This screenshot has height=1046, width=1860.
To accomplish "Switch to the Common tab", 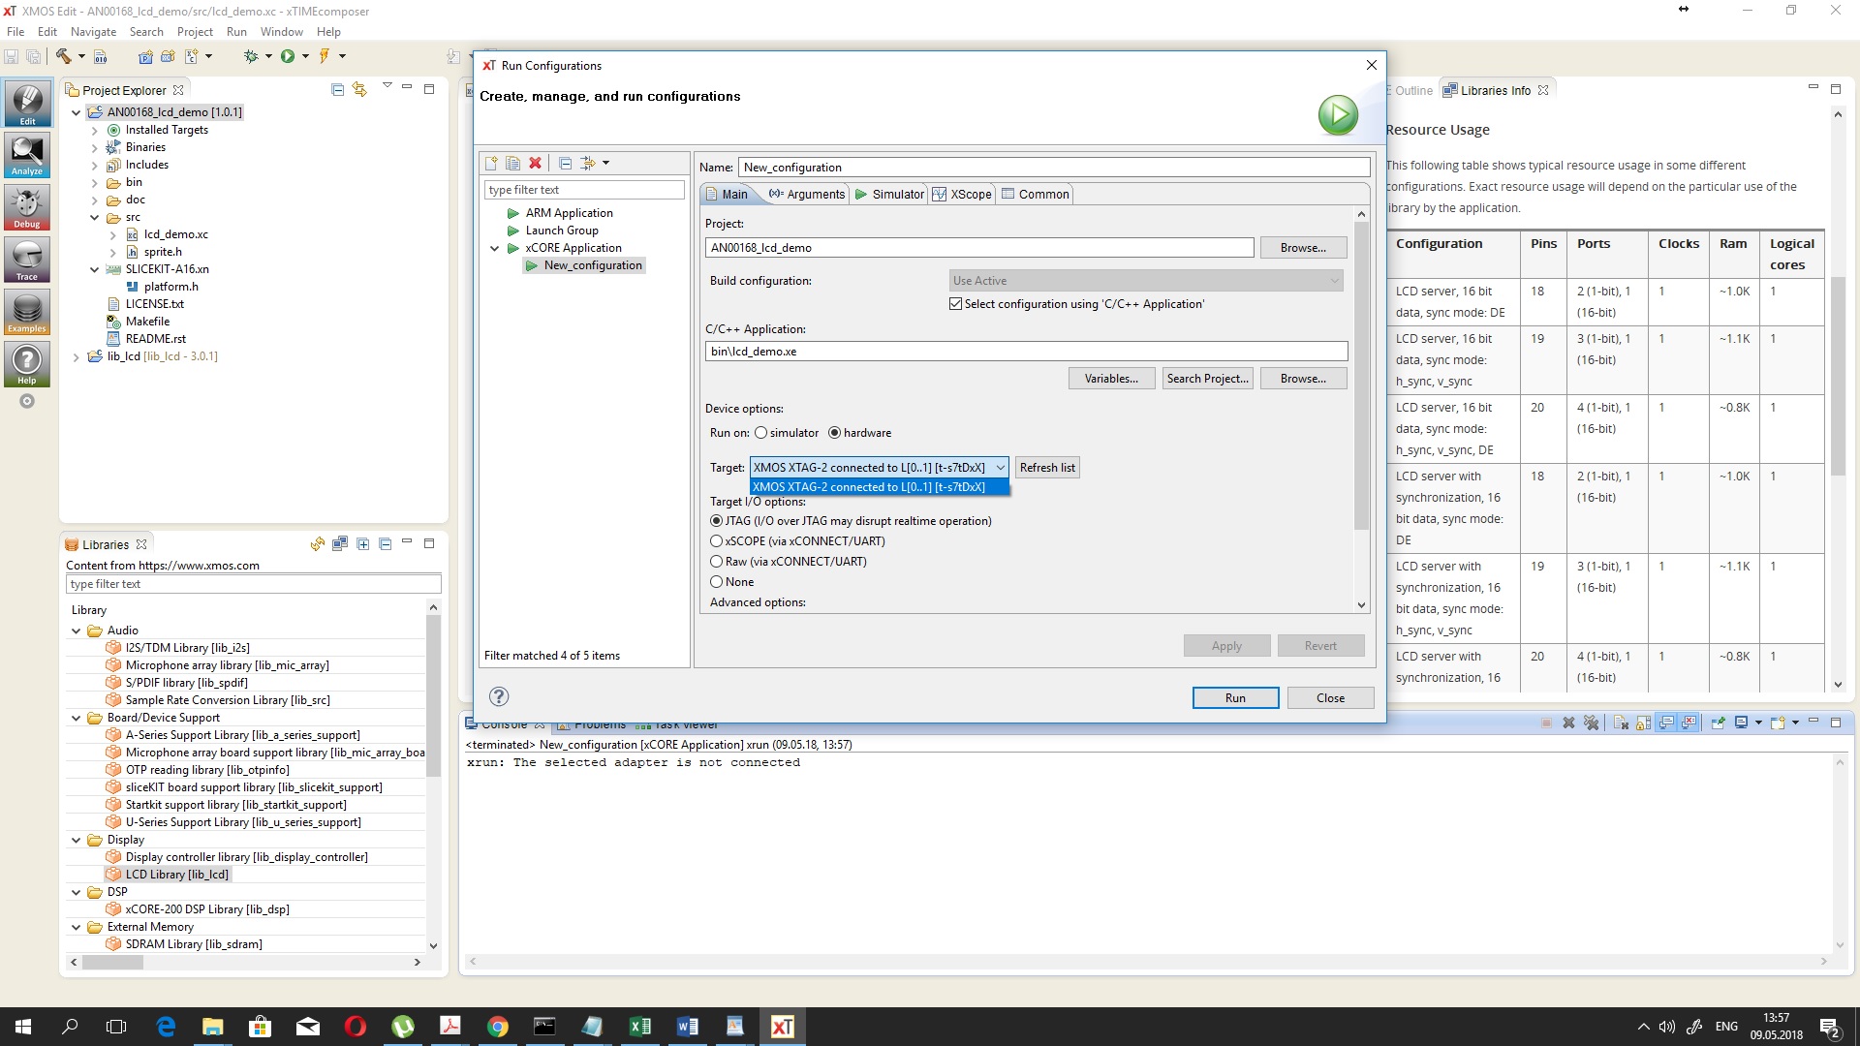I will (x=1036, y=194).
